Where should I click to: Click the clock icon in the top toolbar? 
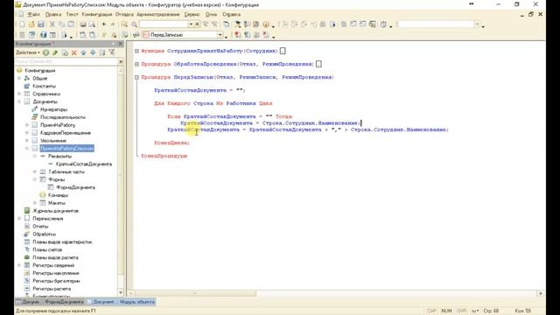coord(383,24)
